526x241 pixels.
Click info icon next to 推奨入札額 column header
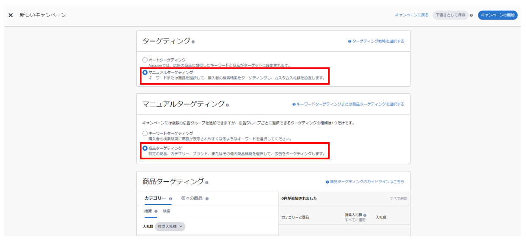[x=365, y=215]
